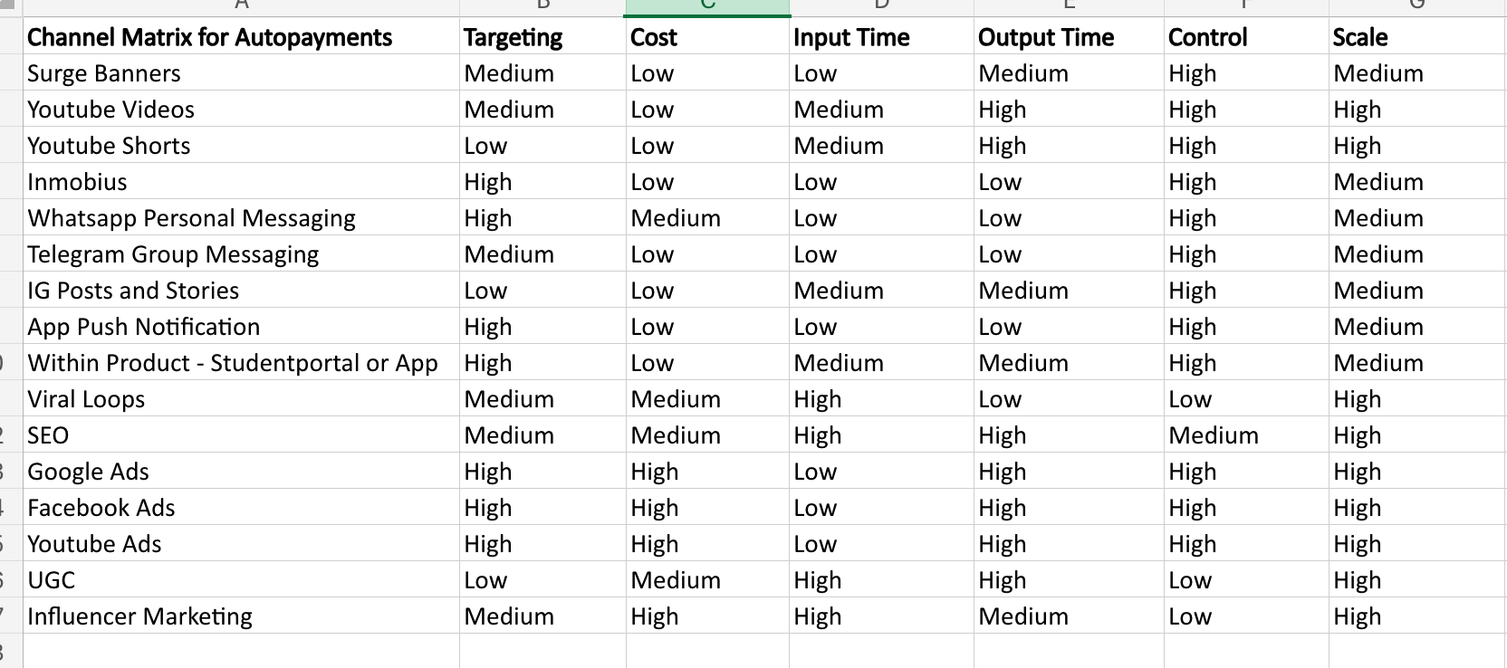
Task: Select the Targeting value for Inmobius
Action: [x=488, y=182]
